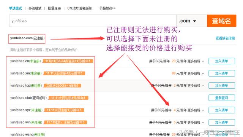Select the yunfeiseo.wang domain name
The width and height of the screenshot is (243, 137).
pos(22,134)
